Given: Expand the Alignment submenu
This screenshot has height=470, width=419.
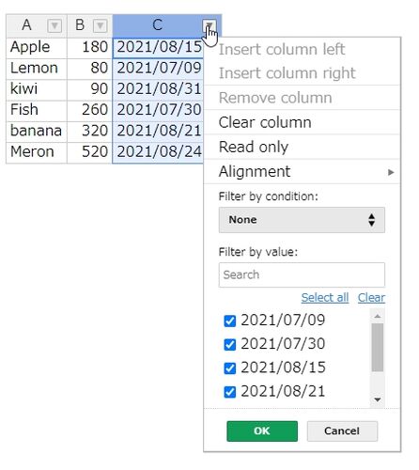Looking at the screenshot, I should [303, 172].
